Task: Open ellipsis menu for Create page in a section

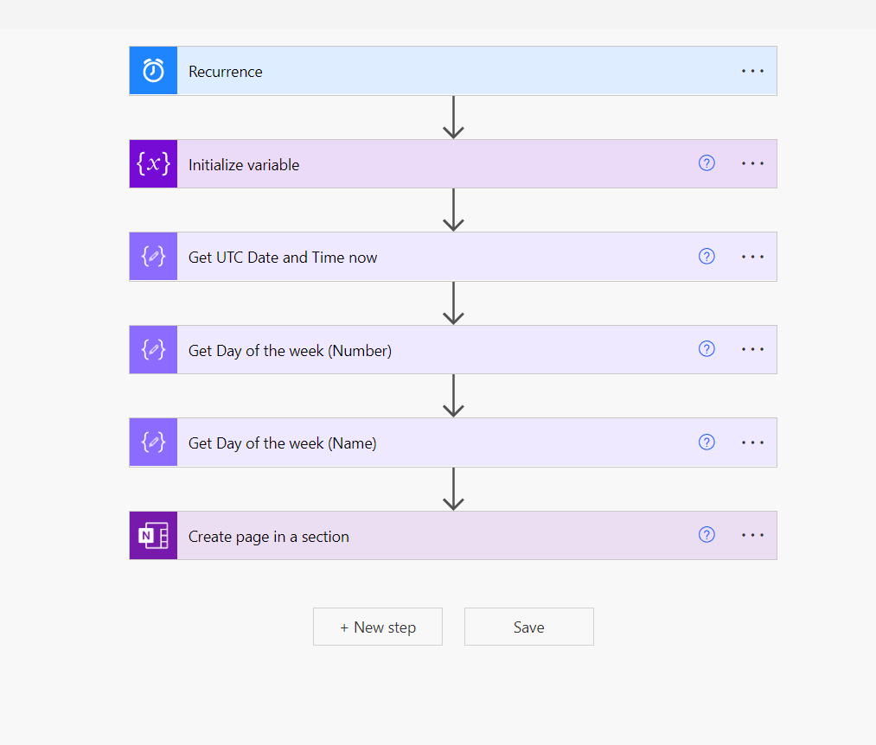Action: point(752,536)
